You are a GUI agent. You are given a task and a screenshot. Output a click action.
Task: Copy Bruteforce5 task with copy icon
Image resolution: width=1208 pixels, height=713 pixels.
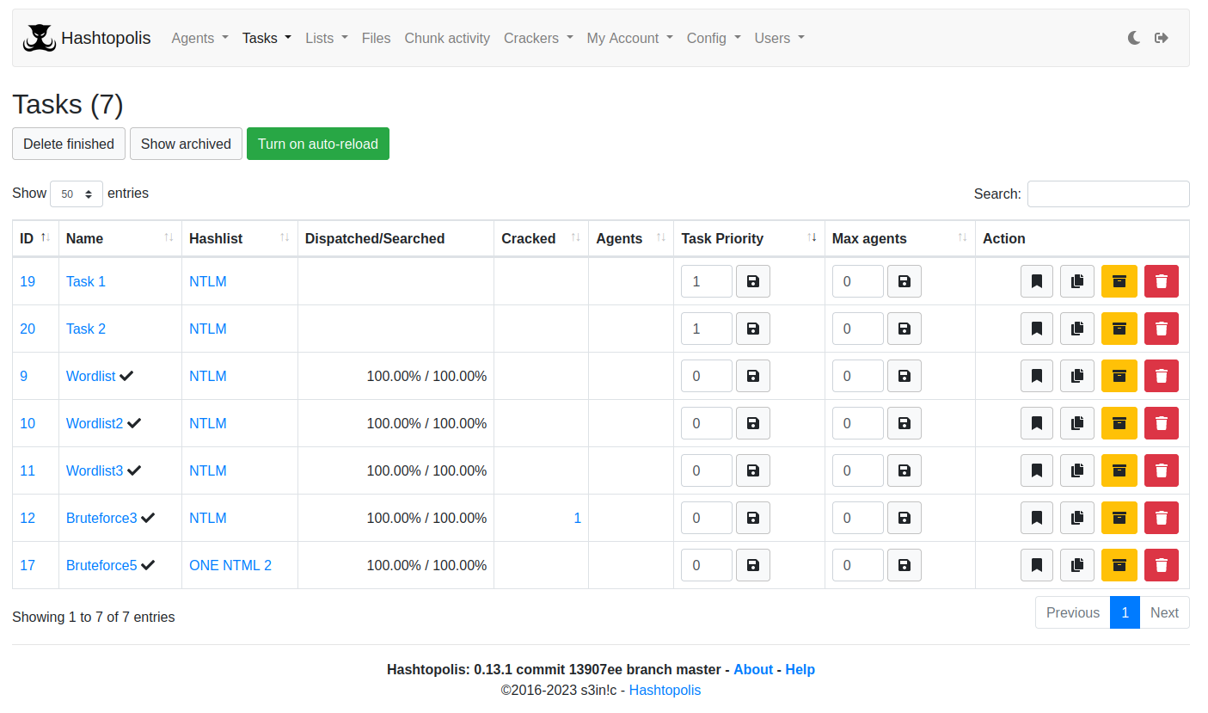(x=1077, y=565)
